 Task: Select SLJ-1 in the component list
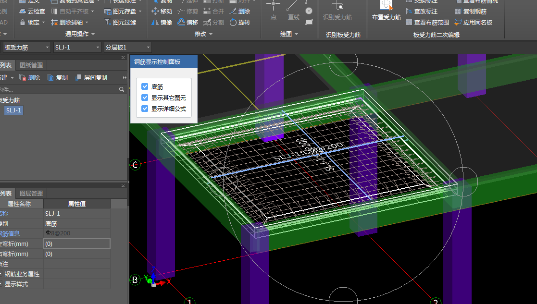pyautogui.click(x=13, y=110)
